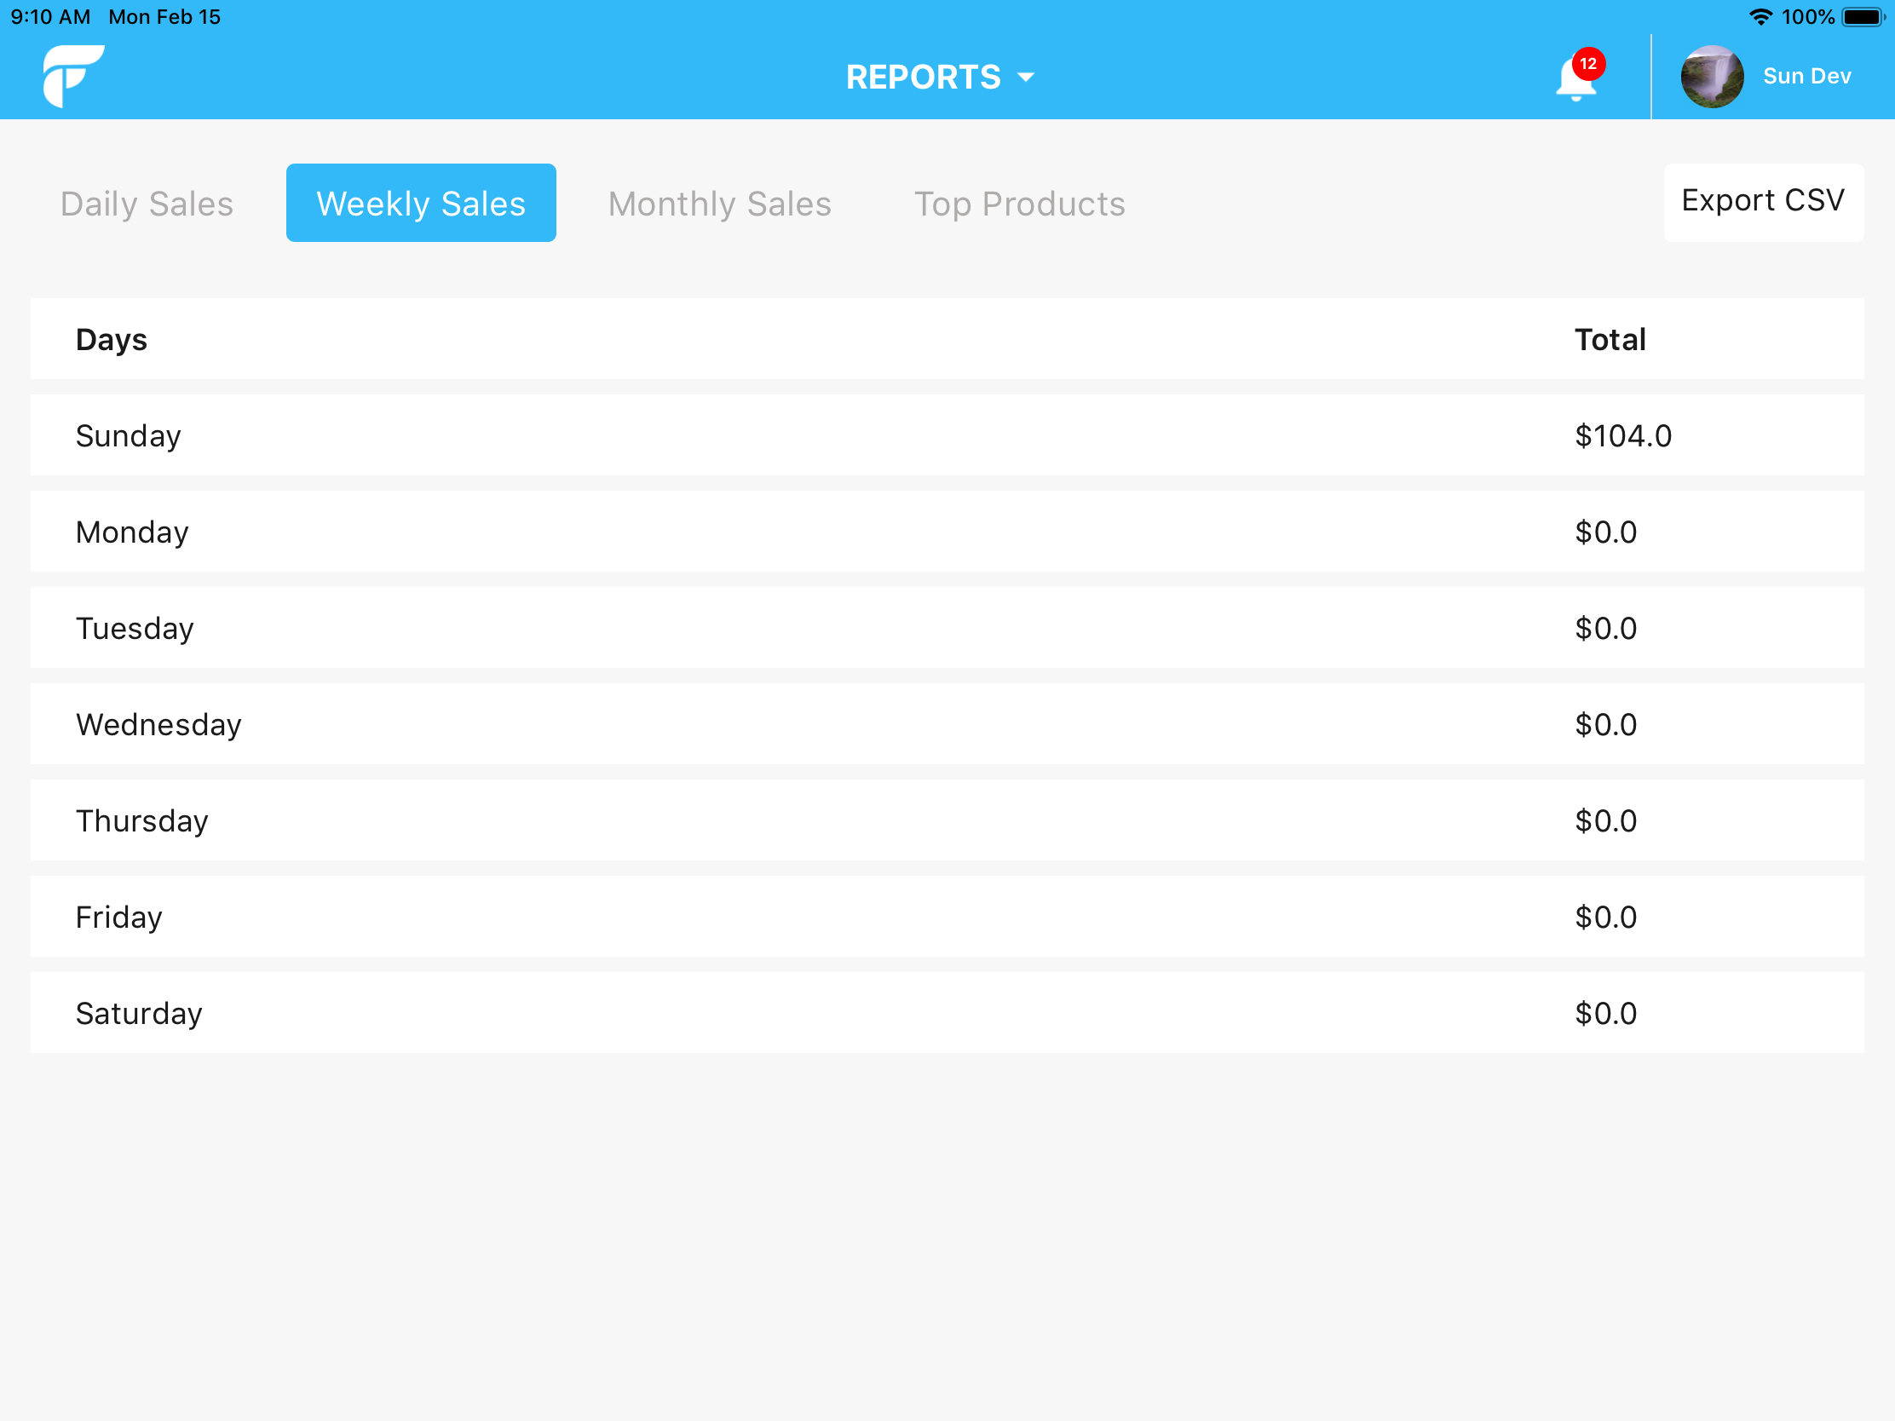Toggle the Weekly Sales view

421,202
